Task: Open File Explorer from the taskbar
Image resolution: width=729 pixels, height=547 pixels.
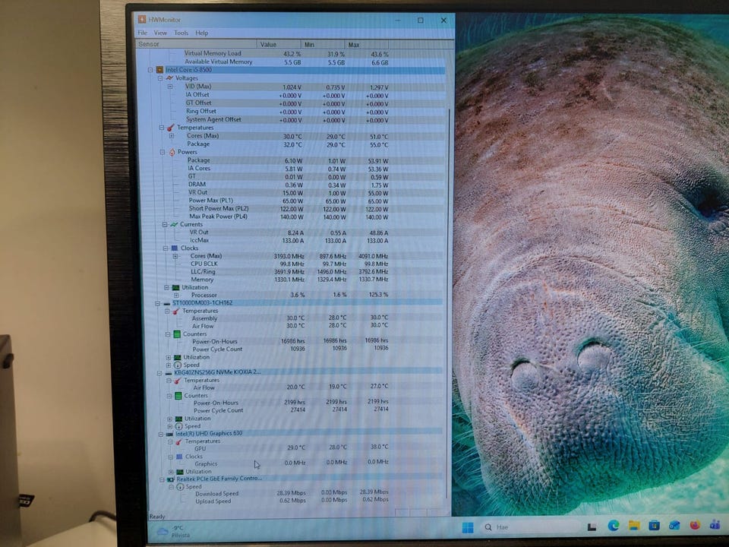Action: [633, 526]
